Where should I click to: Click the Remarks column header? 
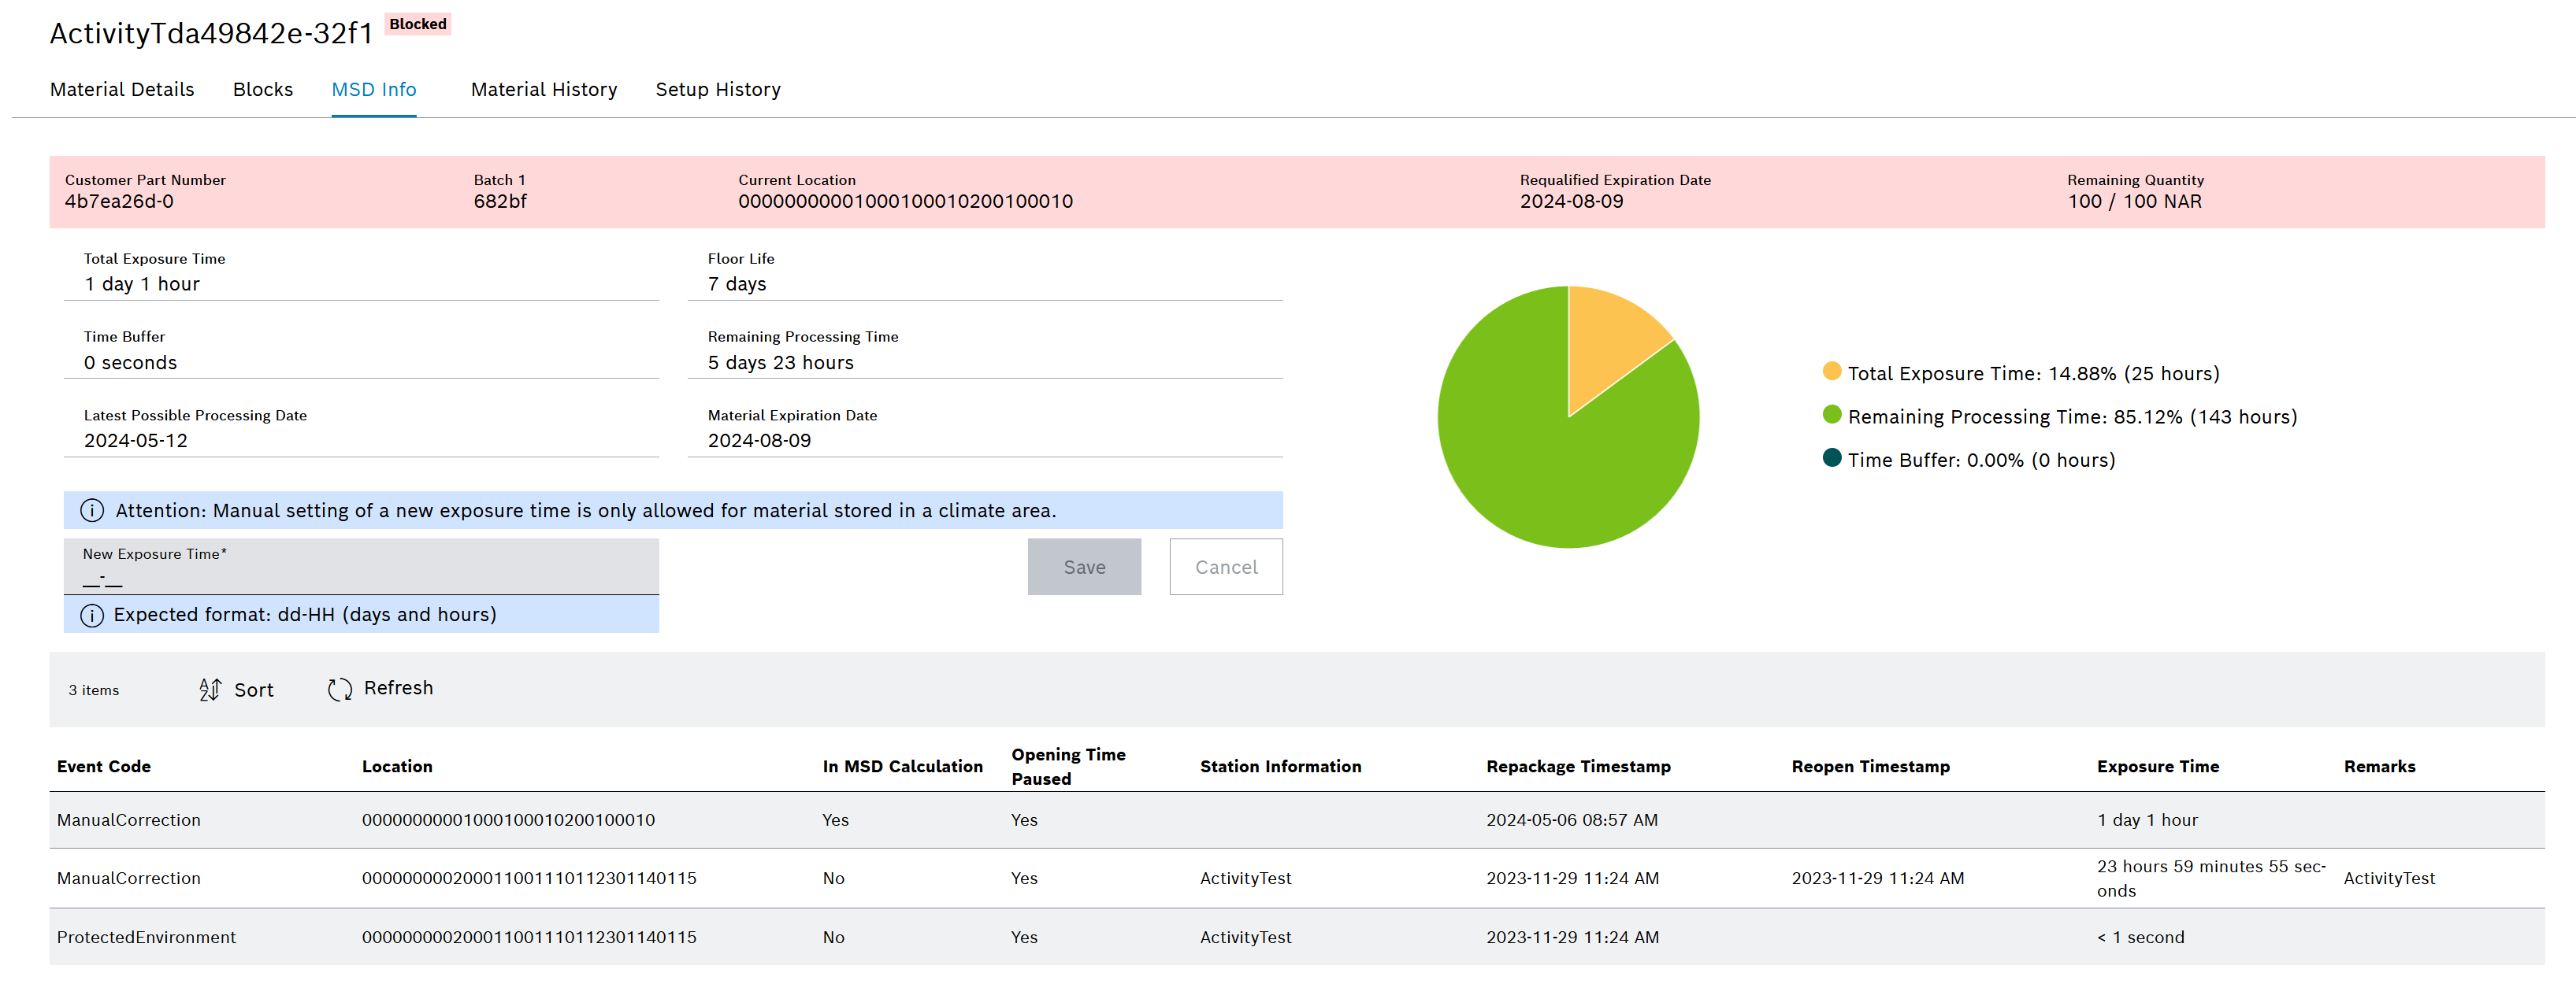[2379, 766]
